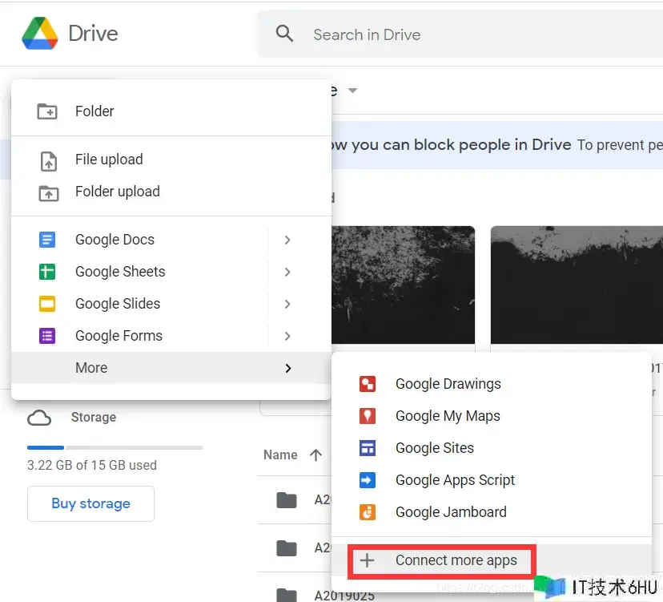Click the Google Slides icon
The height and width of the screenshot is (602, 663).
tap(47, 304)
